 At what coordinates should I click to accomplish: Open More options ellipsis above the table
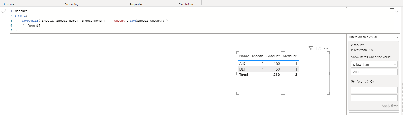326,48
